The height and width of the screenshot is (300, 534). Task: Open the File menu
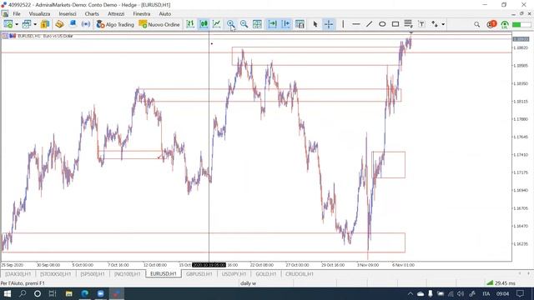tap(17, 14)
